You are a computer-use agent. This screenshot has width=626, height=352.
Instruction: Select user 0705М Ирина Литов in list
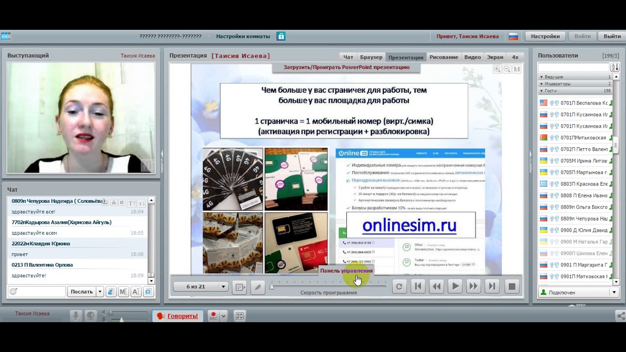pyautogui.click(x=575, y=161)
